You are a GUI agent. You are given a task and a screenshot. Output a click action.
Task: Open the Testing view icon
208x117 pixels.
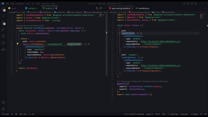click(4, 43)
